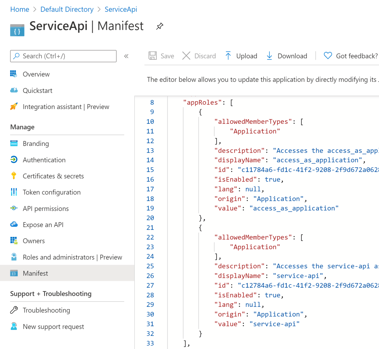The height and width of the screenshot is (349, 379).
Task: Click the Integration assistant rocket icon
Action: point(14,106)
